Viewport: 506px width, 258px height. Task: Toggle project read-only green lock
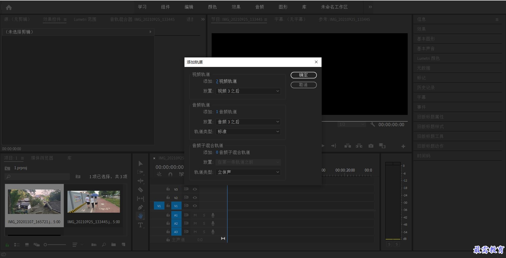pyautogui.click(x=7, y=245)
